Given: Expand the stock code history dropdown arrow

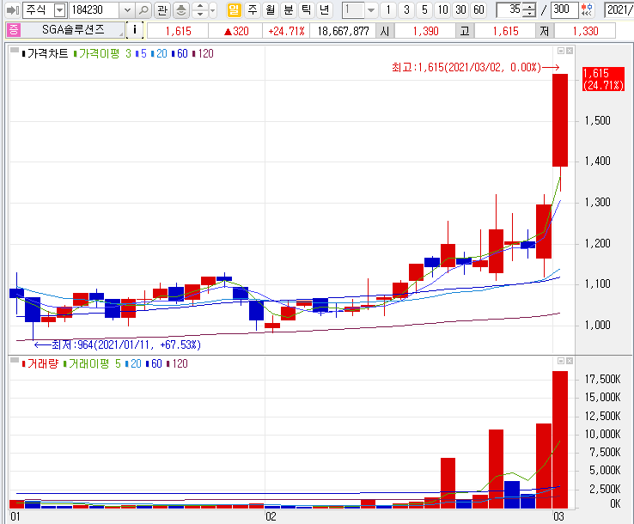Looking at the screenshot, I should (x=127, y=10).
